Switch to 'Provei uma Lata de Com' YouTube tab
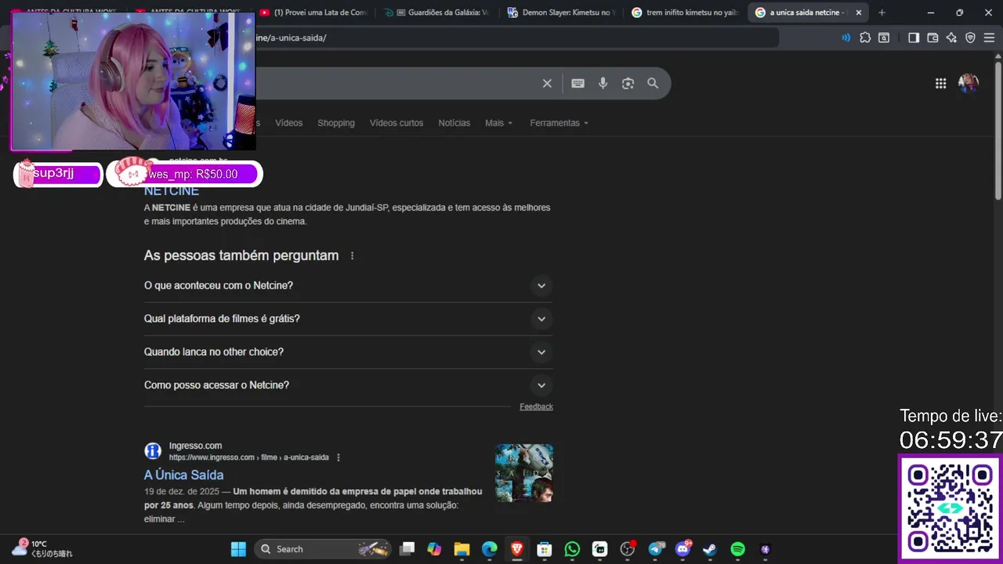The image size is (1003, 564). pos(313,13)
